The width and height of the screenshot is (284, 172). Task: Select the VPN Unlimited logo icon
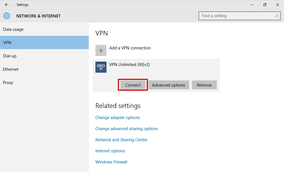point(101,67)
